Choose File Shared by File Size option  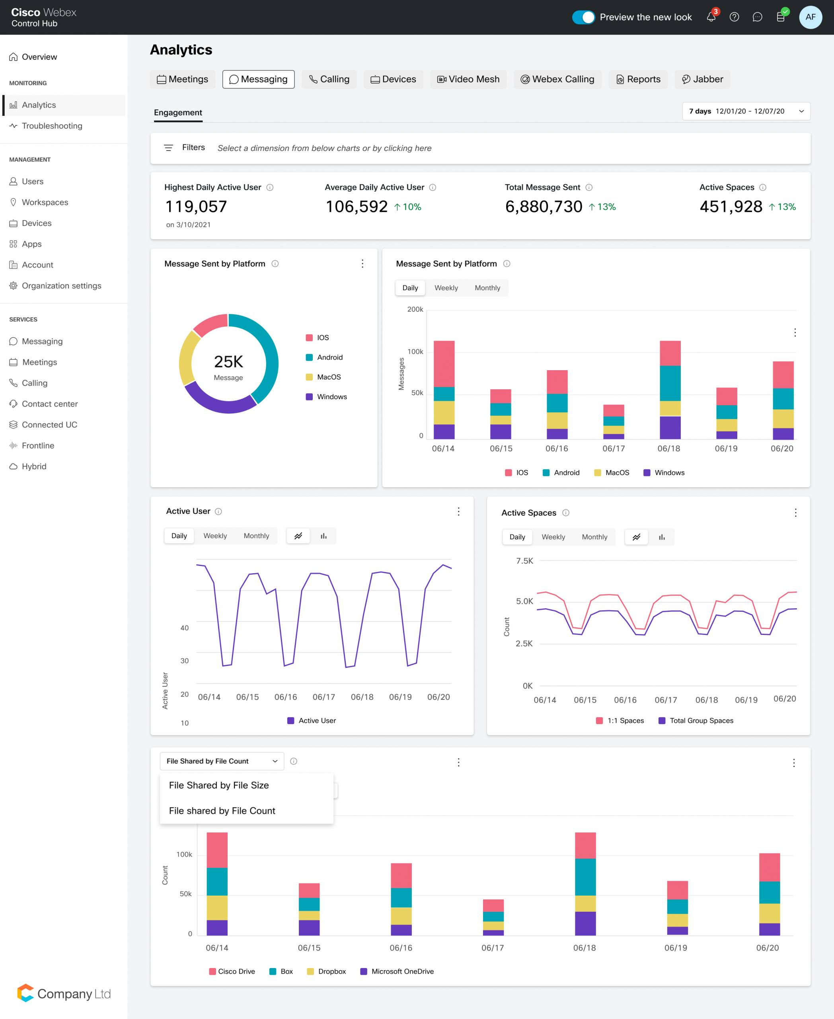pos(218,785)
